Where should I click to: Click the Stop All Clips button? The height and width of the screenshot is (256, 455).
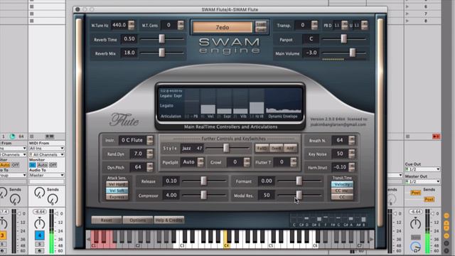pyautogui.click(x=407, y=136)
